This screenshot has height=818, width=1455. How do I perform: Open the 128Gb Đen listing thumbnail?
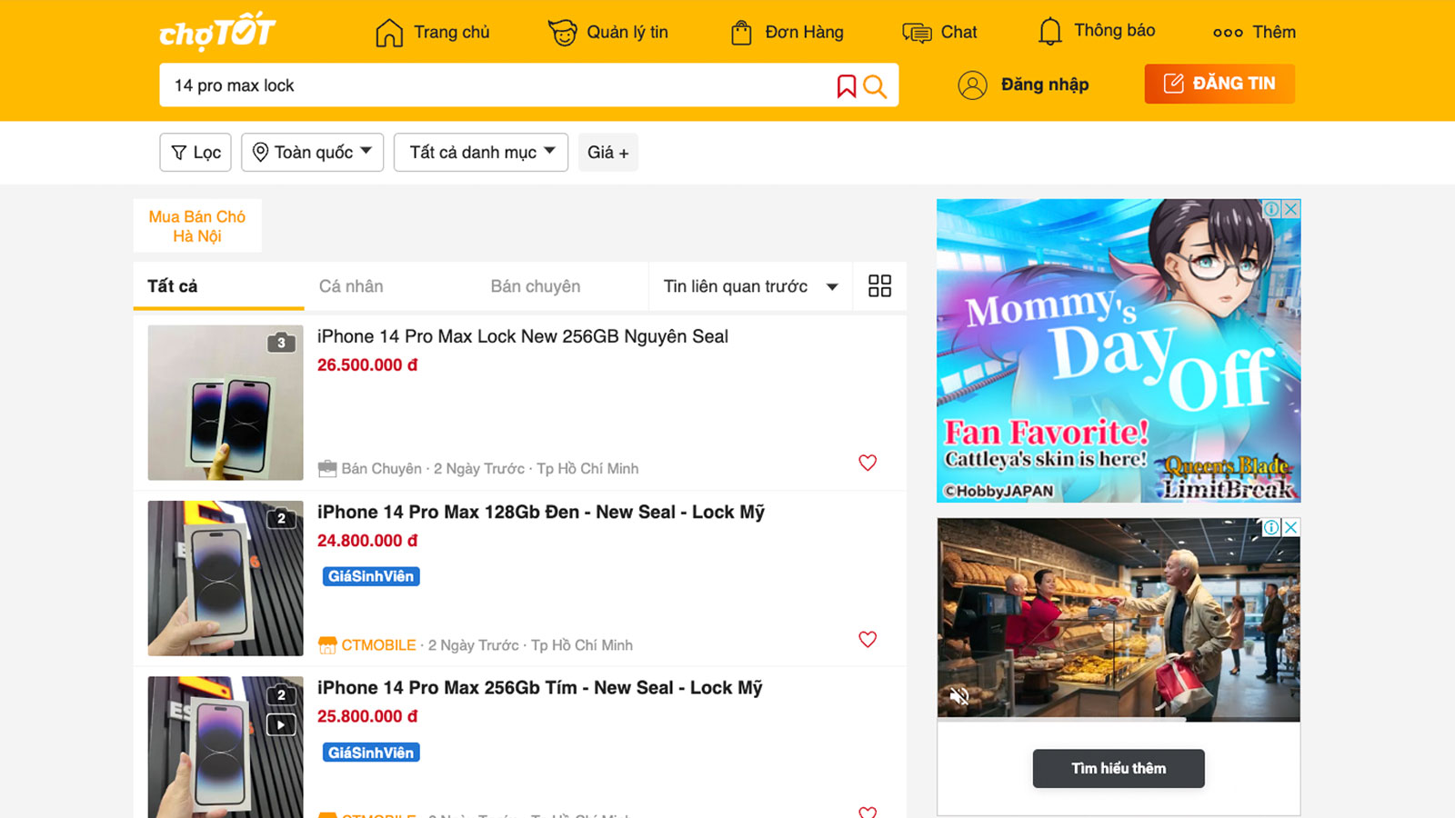tap(226, 578)
